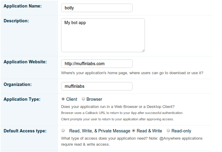This screenshot has height=152, width=222.
Task: Select the Browser radio button
Action: (x=83, y=99)
